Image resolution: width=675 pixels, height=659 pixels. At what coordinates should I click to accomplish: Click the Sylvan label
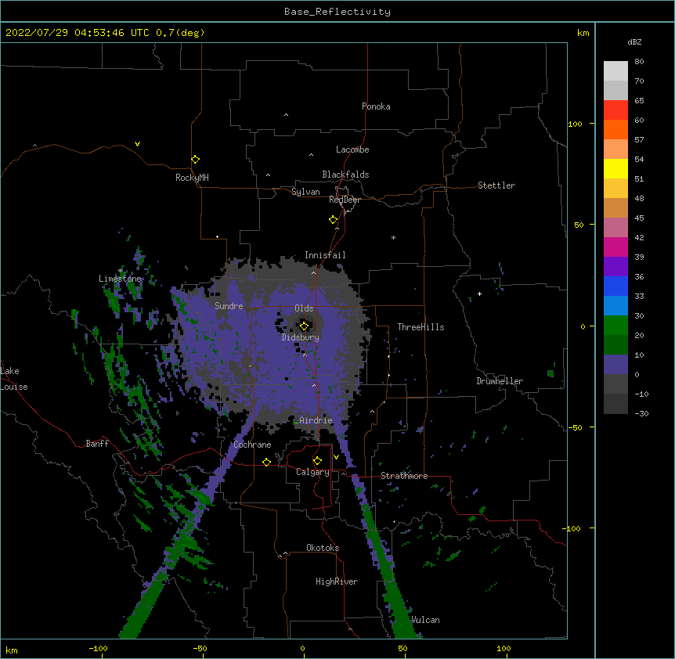coord(305,192)
